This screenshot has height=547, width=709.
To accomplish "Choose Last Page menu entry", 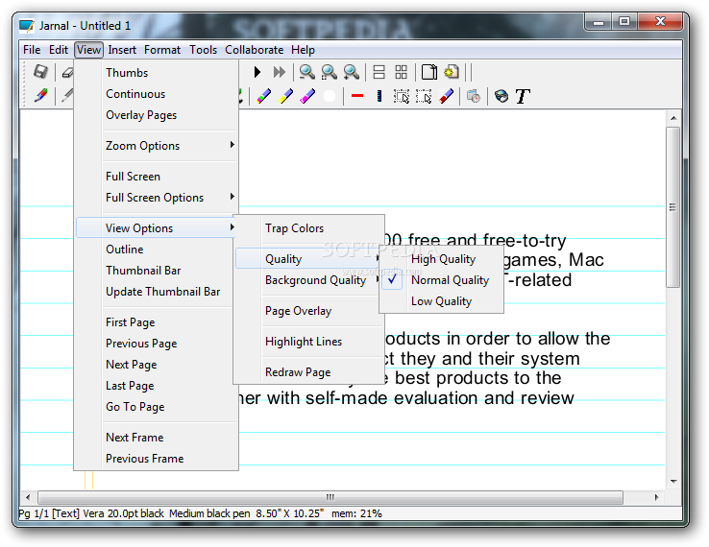I will (x=157, y=386).
